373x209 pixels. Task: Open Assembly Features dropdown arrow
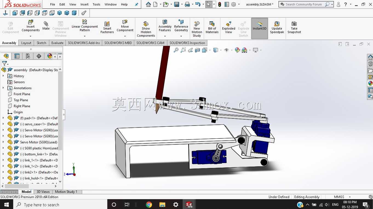click(165, 36)
